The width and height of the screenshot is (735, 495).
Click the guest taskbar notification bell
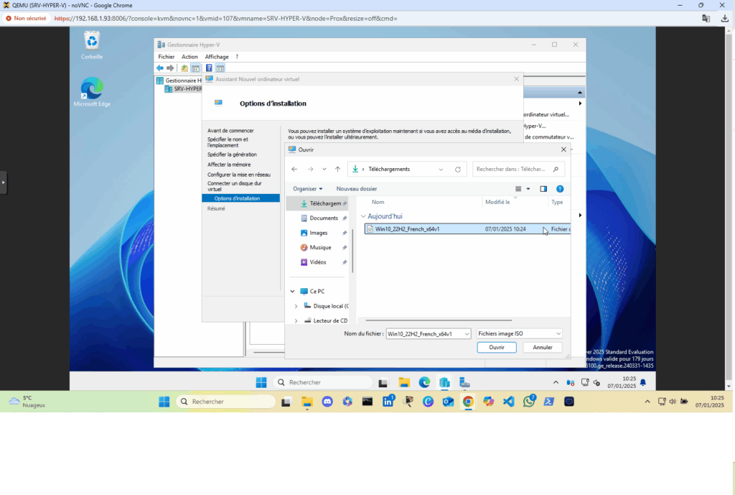click(643, 382)
